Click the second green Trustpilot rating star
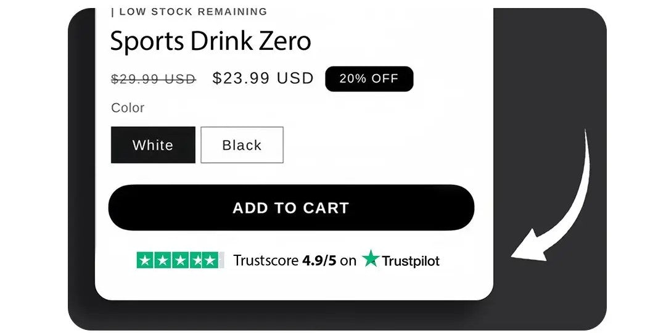Screen dimensions: 666x333 pyautogui.click(x=162, y=260)
